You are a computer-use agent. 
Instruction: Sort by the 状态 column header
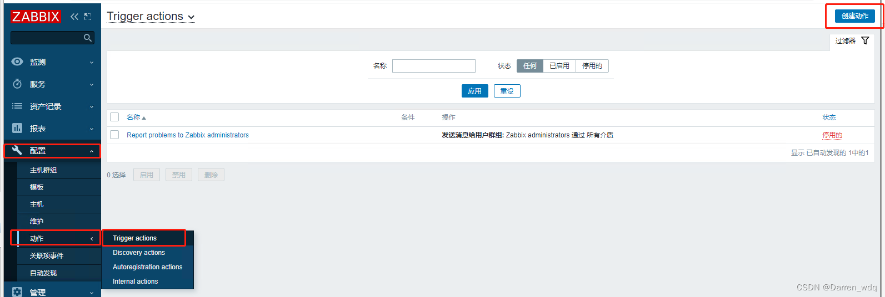(829, 117)
